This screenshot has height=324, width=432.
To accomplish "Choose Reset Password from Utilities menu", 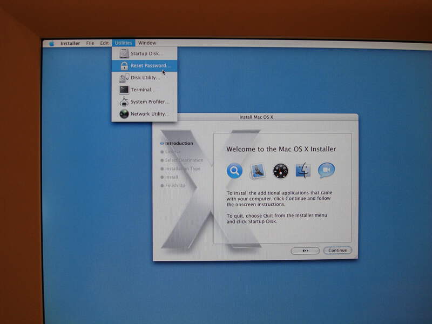I will 150,66.
